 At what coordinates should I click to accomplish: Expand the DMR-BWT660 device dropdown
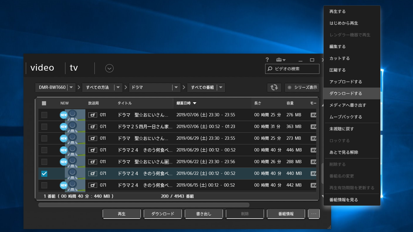click(71, 87)
